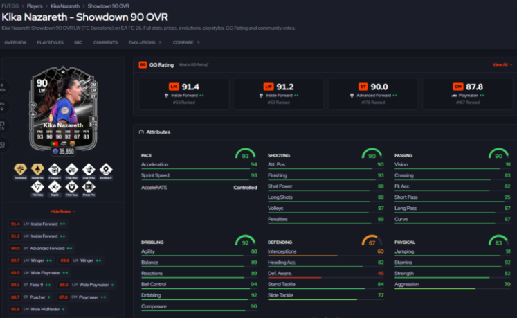Select the 90.0 ST Advanced Forward role chip

click(42, 248)
